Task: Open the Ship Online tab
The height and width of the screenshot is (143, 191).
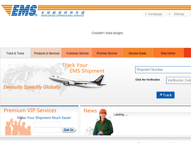Action: click(x=168, y=53)
